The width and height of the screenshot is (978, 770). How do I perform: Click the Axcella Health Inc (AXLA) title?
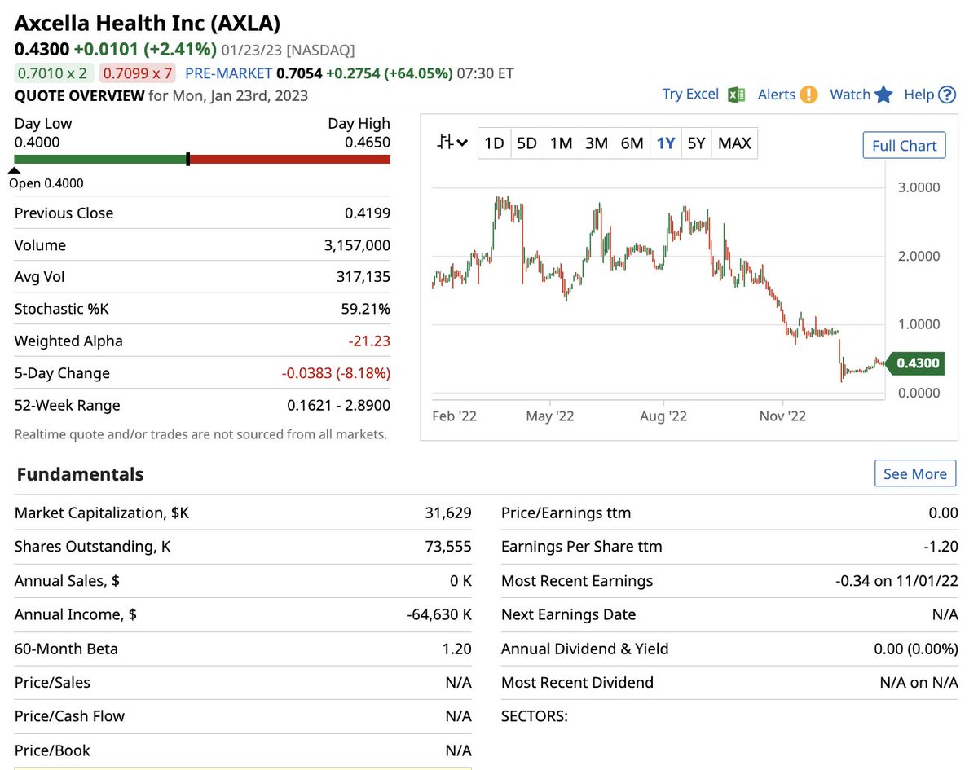pyautogui.click(x=147, y=23)
